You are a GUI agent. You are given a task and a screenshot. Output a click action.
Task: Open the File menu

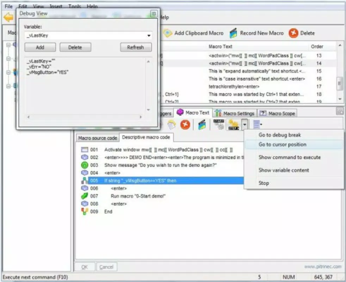point(8,6)
